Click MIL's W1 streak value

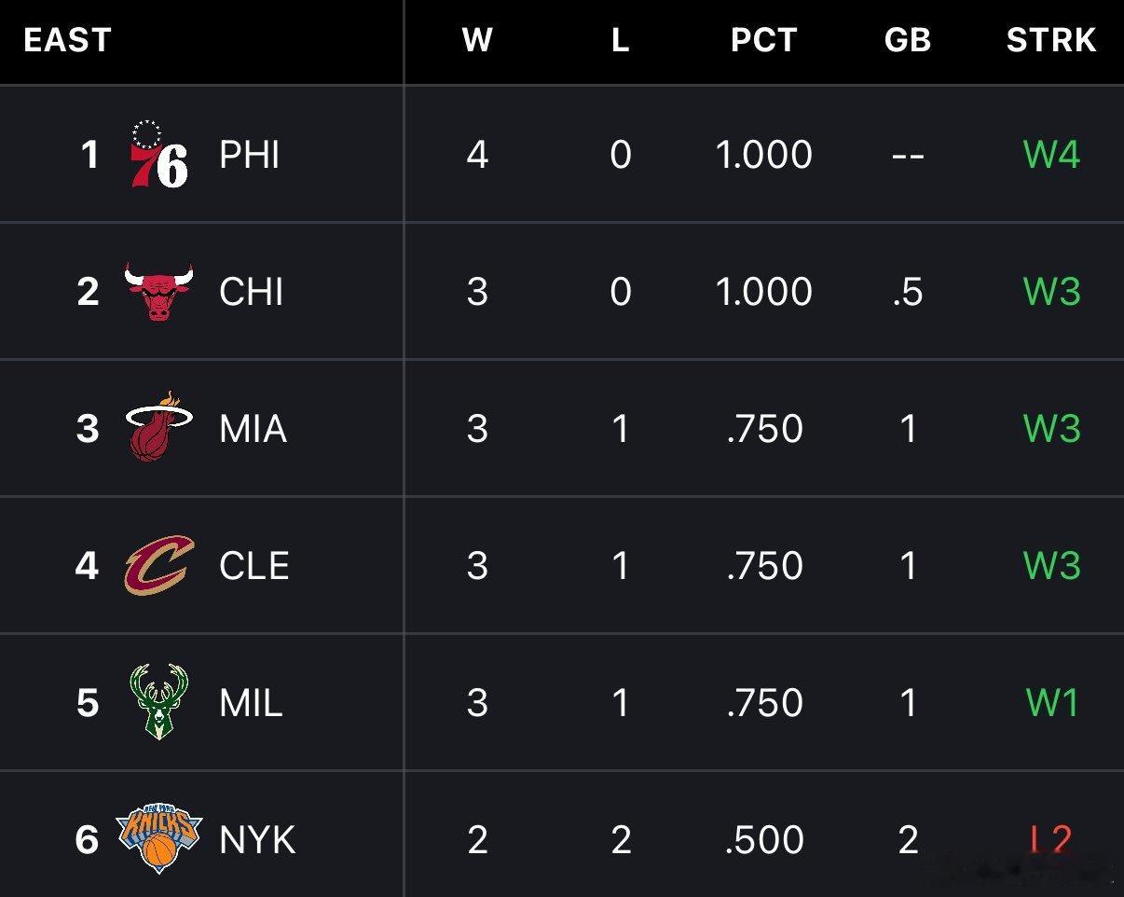click(x=1051, y=703)
